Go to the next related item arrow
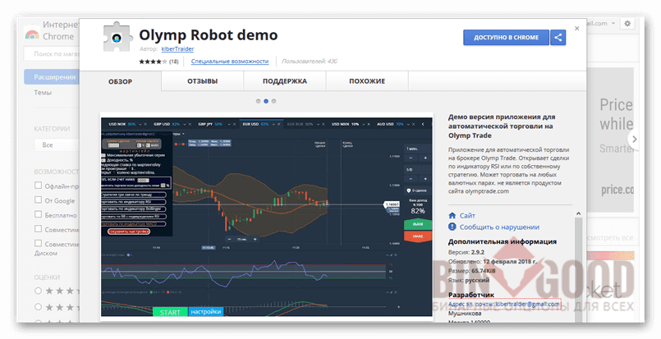The height and width of the screenshot is (339, 661). [634, 139]
